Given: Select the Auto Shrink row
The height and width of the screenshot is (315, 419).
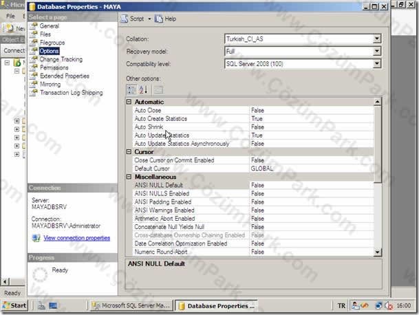Looking at the screenshot, I should pos(253,127).
